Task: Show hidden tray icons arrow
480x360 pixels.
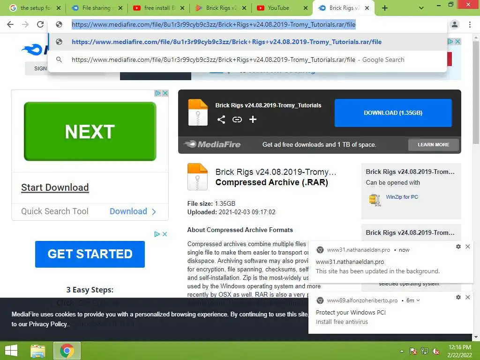Action: 402,351
